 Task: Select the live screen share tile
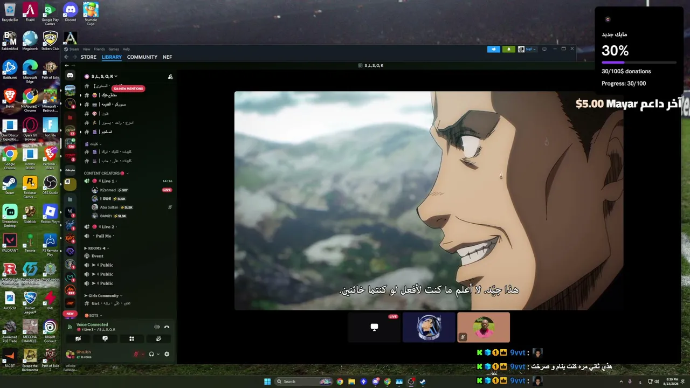coord(374,327)
